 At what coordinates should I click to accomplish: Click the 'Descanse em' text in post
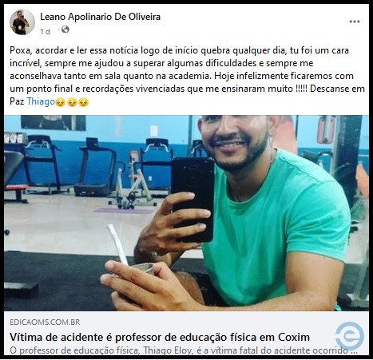click(x=337, y=89)
